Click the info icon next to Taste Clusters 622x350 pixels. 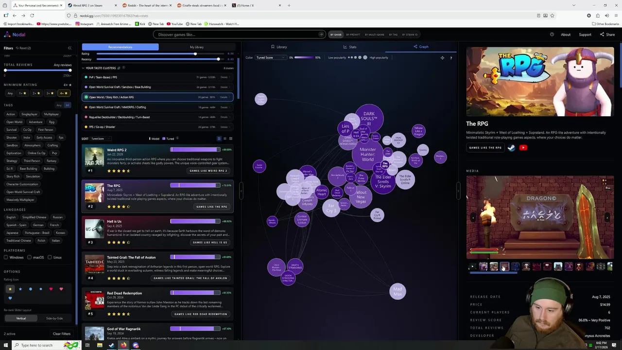coord(124,68)
